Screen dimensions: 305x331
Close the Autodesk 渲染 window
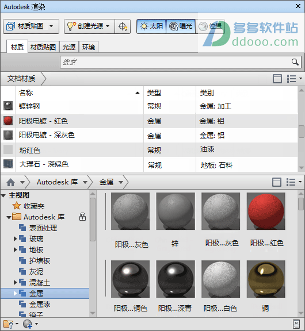[298, 6]
